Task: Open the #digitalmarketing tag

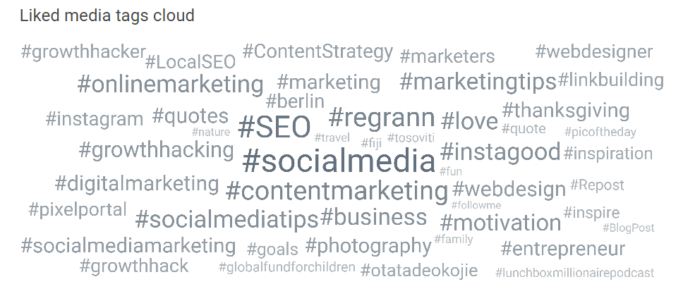Action: [x=137, y=183]
